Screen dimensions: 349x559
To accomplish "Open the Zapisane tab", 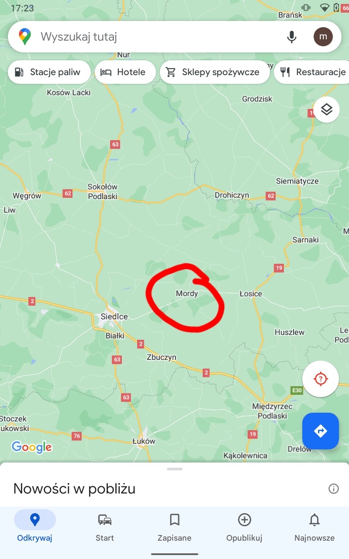I will tap(174, 527).
